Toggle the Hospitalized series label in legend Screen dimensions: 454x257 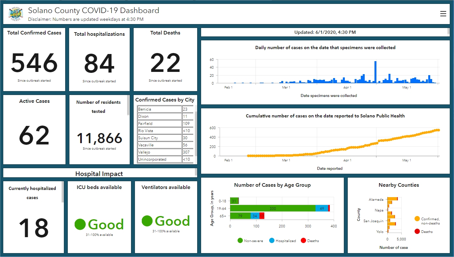pyautogui.click(x=286, y=241)
